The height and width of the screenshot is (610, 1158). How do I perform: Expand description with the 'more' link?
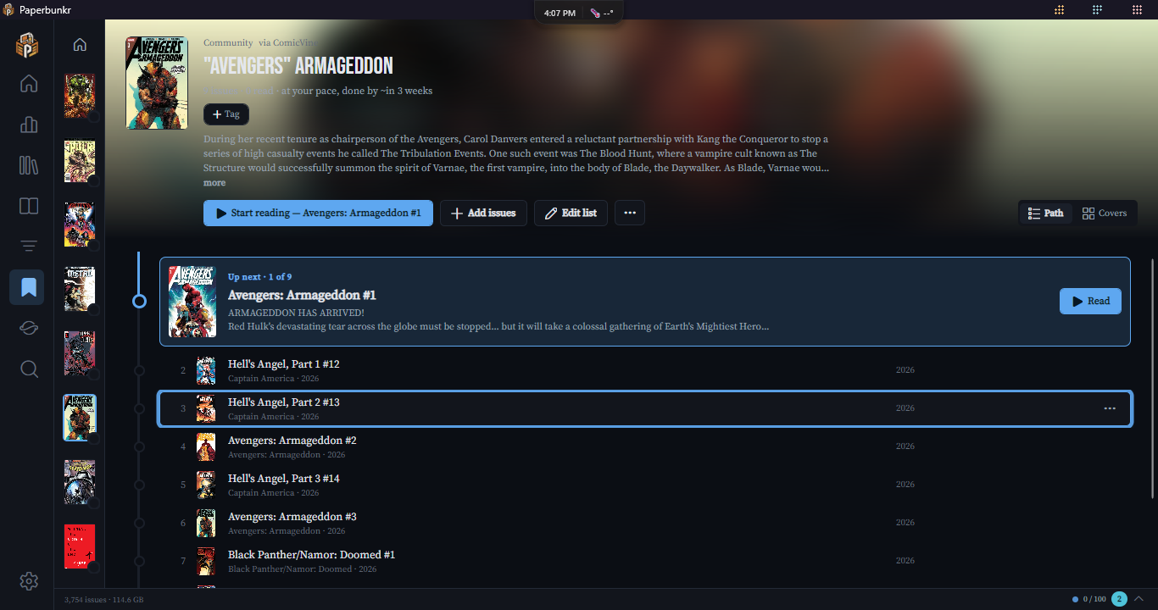(214, 182)
